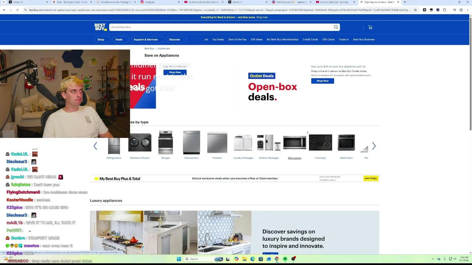Bookmark this page with star icon
This screenshot has height=265, width=472.
tap(415, 10)
